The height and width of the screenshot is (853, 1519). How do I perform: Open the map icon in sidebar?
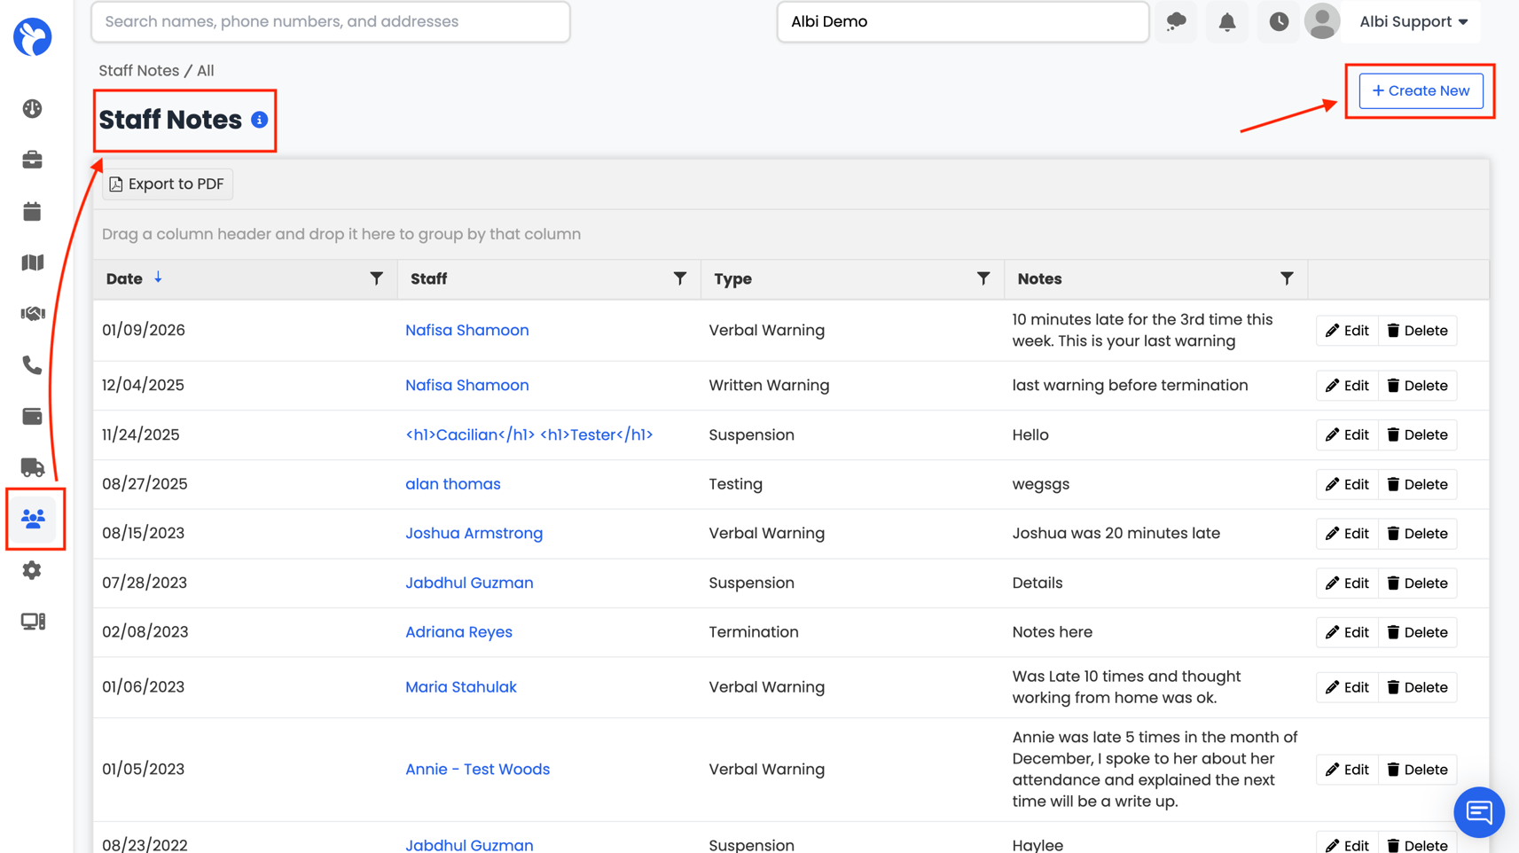pos(32,262)
